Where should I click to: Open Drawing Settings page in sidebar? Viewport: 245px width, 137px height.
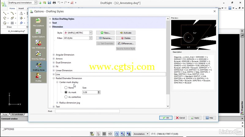(38, 55)
